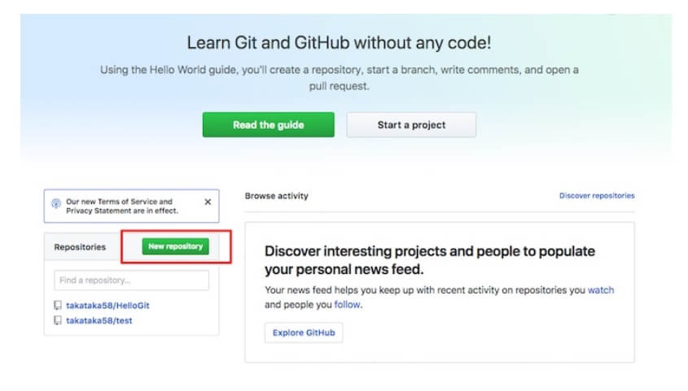Open the takataka58/HelloGit repository
Screen dimensions: 688x391
(107, 306)
